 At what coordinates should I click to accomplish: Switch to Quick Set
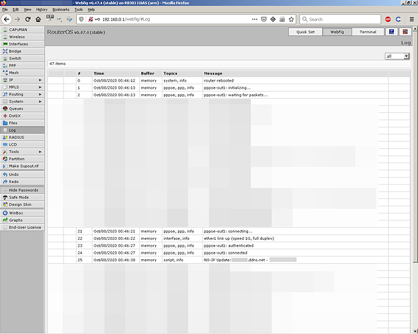click(x=306, y=32)
